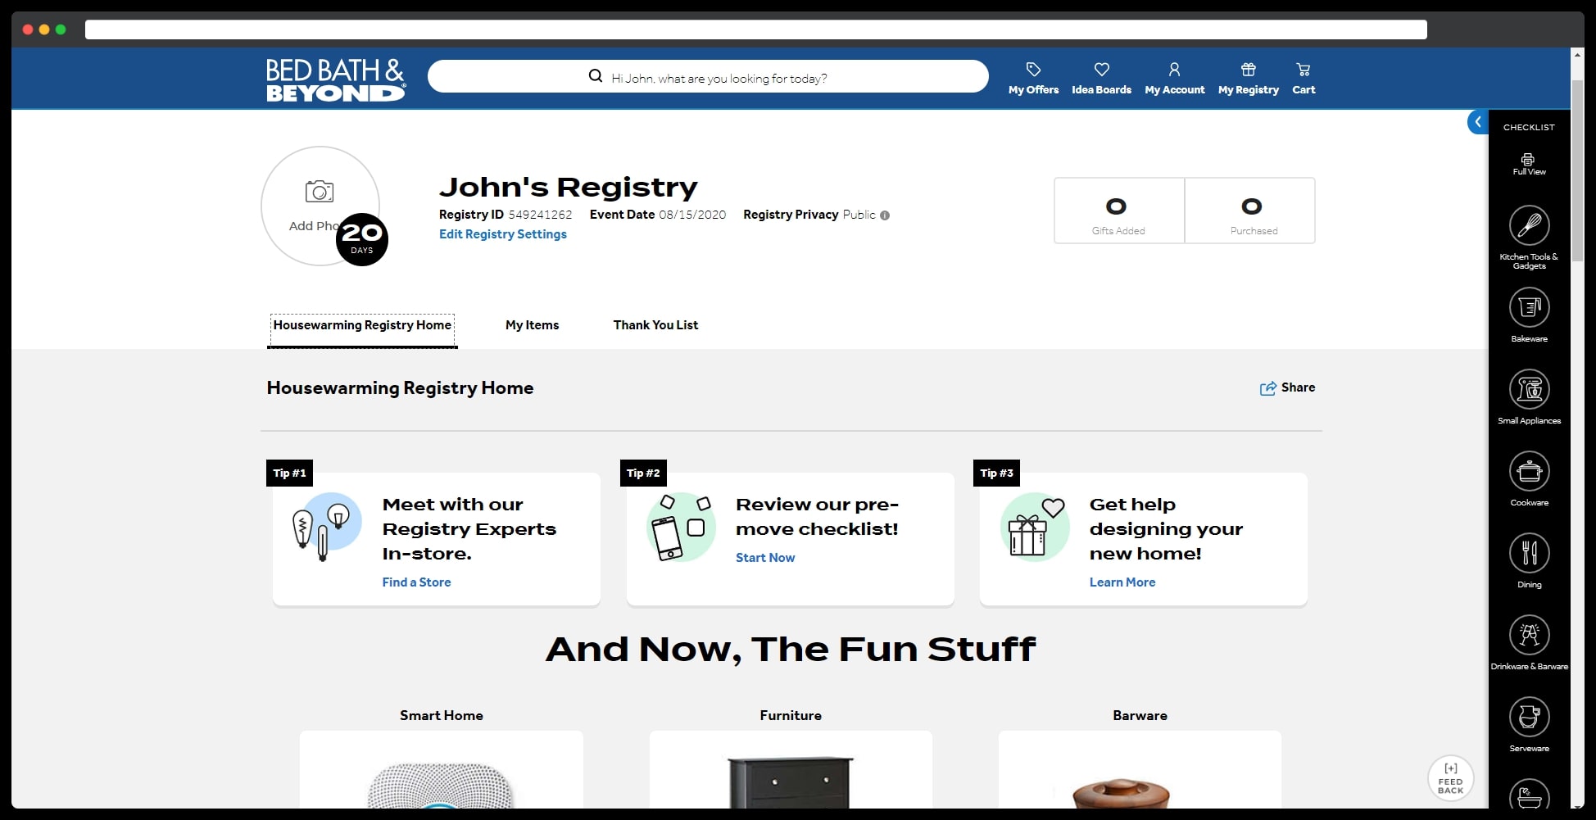The height and width of the screenshot is (820, 1596).
Task: Click the My Offers label
Action: click(1033, 90)
